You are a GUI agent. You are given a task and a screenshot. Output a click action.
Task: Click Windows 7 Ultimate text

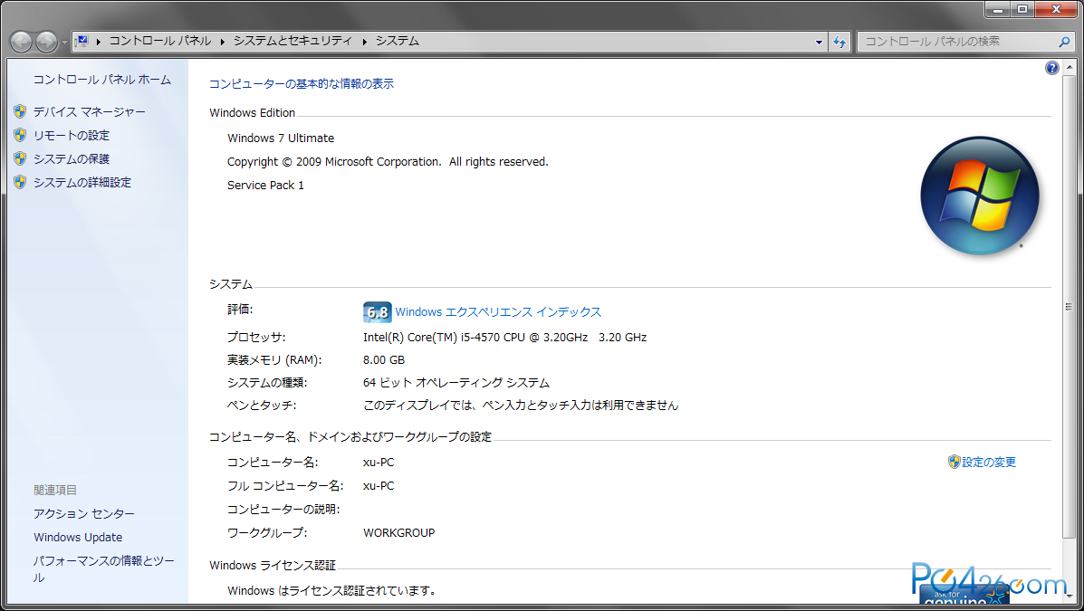[281, 138]
